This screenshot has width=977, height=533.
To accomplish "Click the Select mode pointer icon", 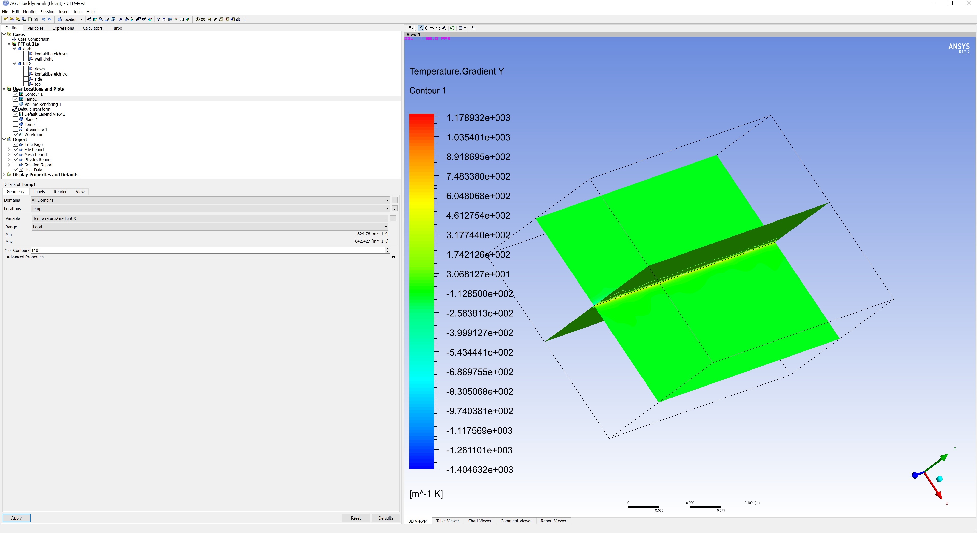I will (411, 28).
